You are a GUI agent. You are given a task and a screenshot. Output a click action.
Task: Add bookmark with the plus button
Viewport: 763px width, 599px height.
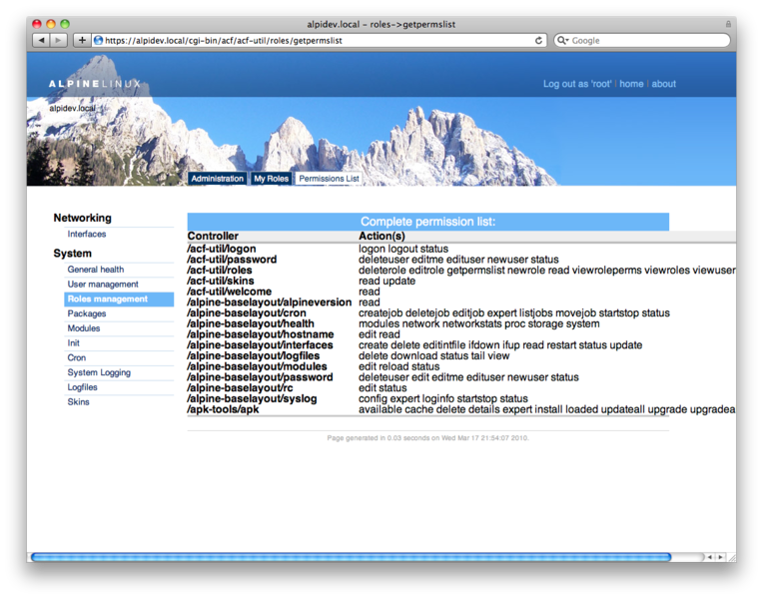tap(82, 40)
